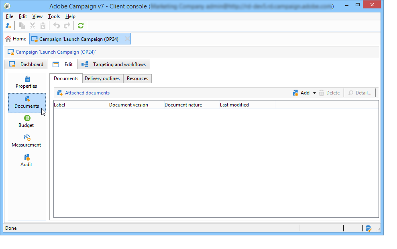Open the Budget section icon
This screenshot has width=397, height=249.
[x=27, y=118]
